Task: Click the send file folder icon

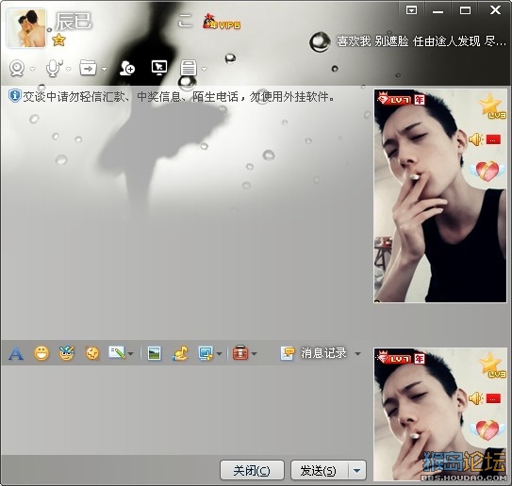Action: (89, 68)
